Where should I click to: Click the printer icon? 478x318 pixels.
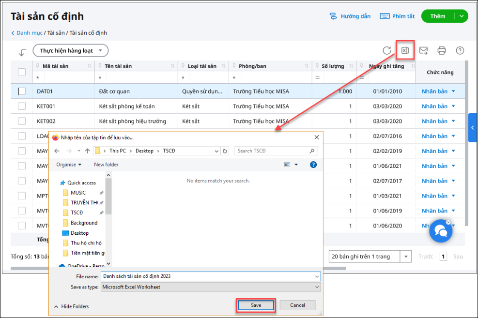point(442,50)
